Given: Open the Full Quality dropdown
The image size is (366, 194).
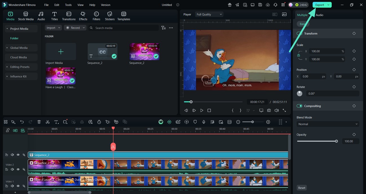Looking at the screenshot, I should click(209, 14).
